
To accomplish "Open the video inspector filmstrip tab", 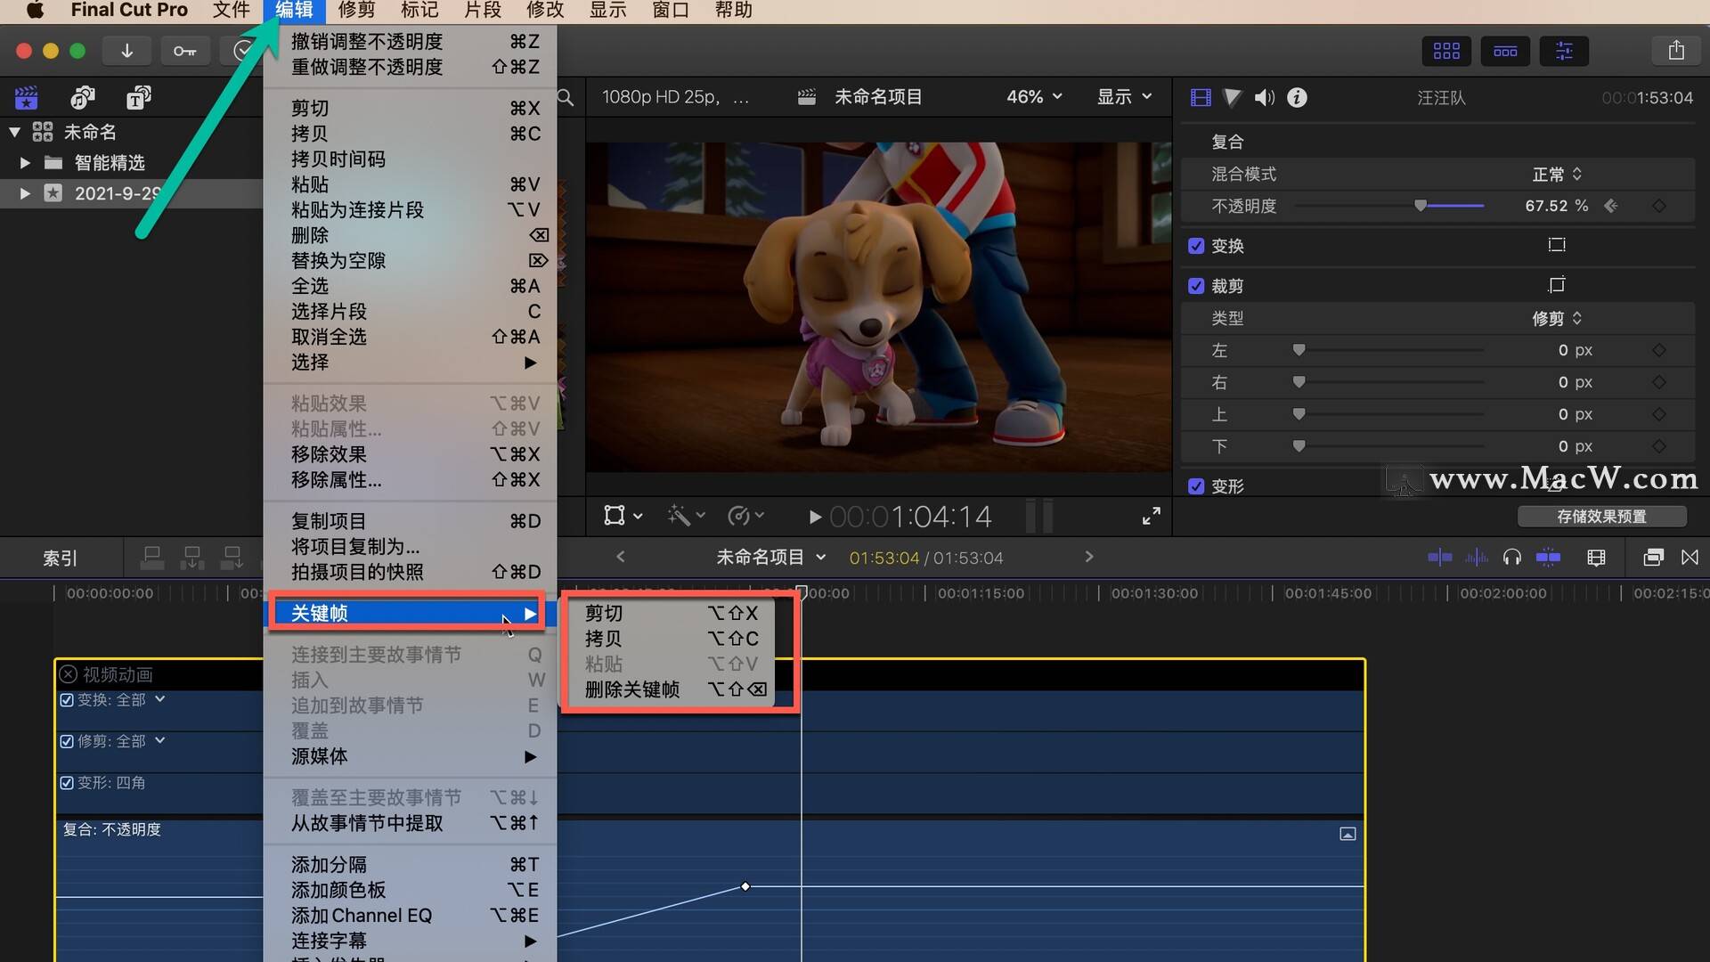I will (1201, 97).
